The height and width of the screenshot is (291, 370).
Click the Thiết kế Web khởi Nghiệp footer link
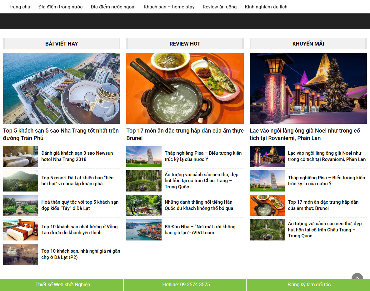tap(62, 284)
